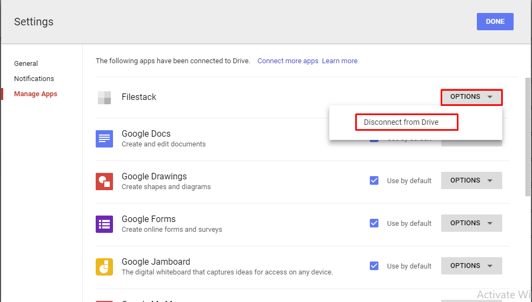Open Google Jamboard OPTIONS dropdown
This screenshot has width=532, height=302.
tap(471, 266)
